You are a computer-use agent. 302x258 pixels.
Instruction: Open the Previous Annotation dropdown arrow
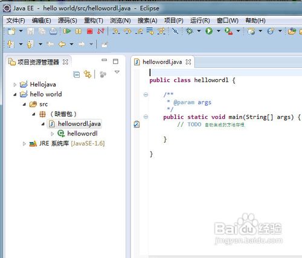click(x=40, y=44)
